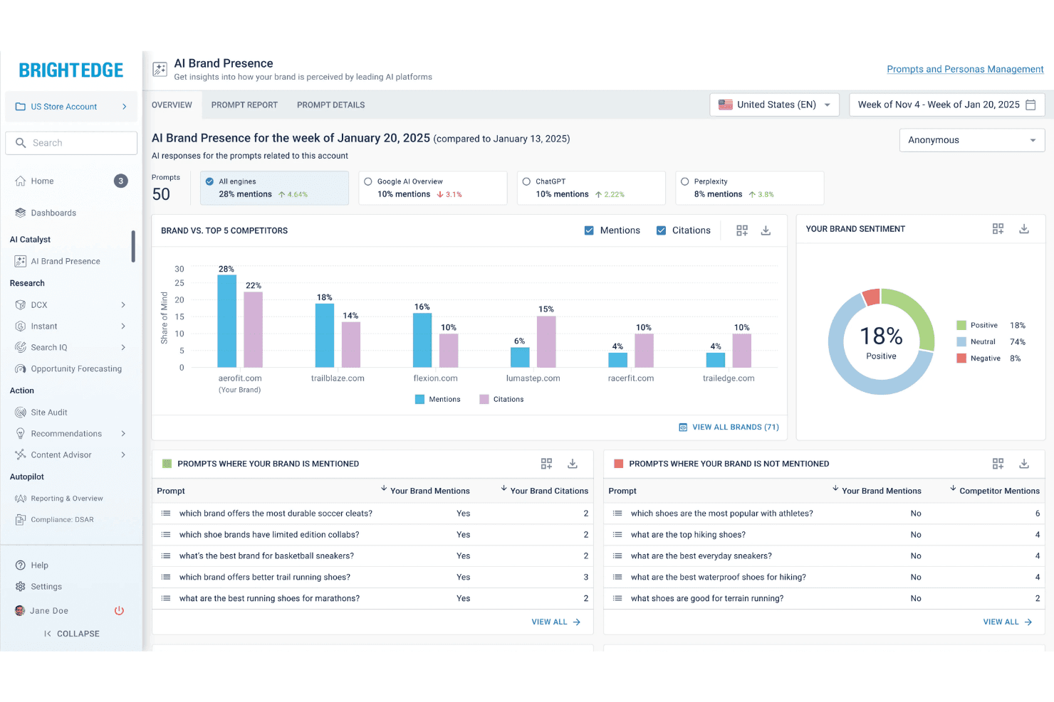The height and width of the screenshot is (702, 1054).
Task: Download Prompts Where Brand Not Mentioned table
Action: click(1024, 463)
